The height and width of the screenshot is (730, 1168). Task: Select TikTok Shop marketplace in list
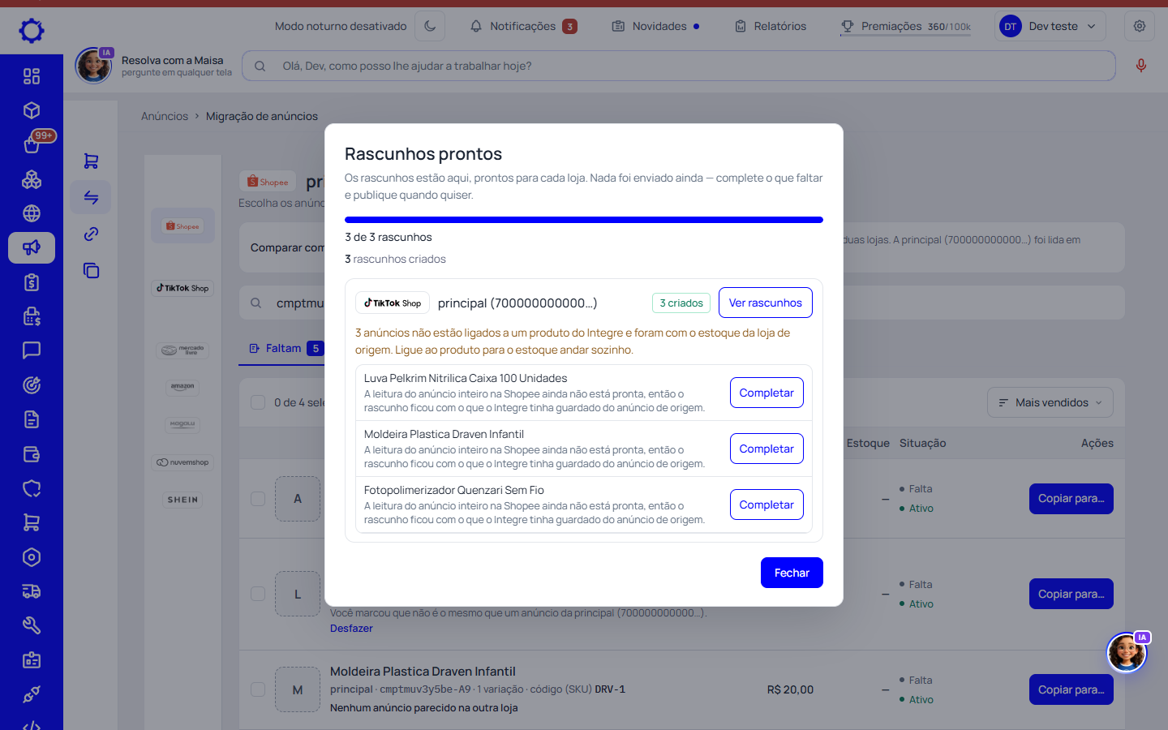coord(182,288)
